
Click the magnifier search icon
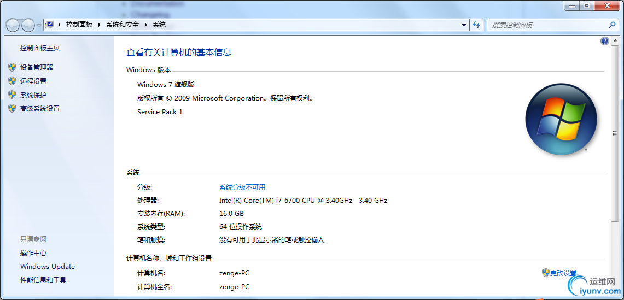(x=612, y=25)
